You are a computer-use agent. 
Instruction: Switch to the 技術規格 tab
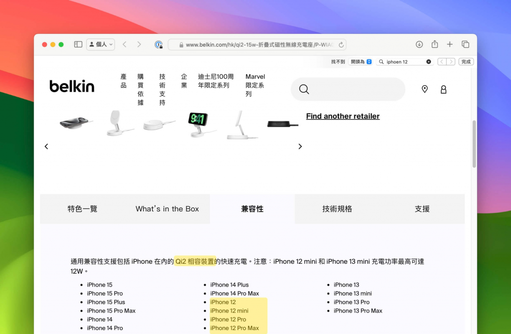click(x=337, y=209)
